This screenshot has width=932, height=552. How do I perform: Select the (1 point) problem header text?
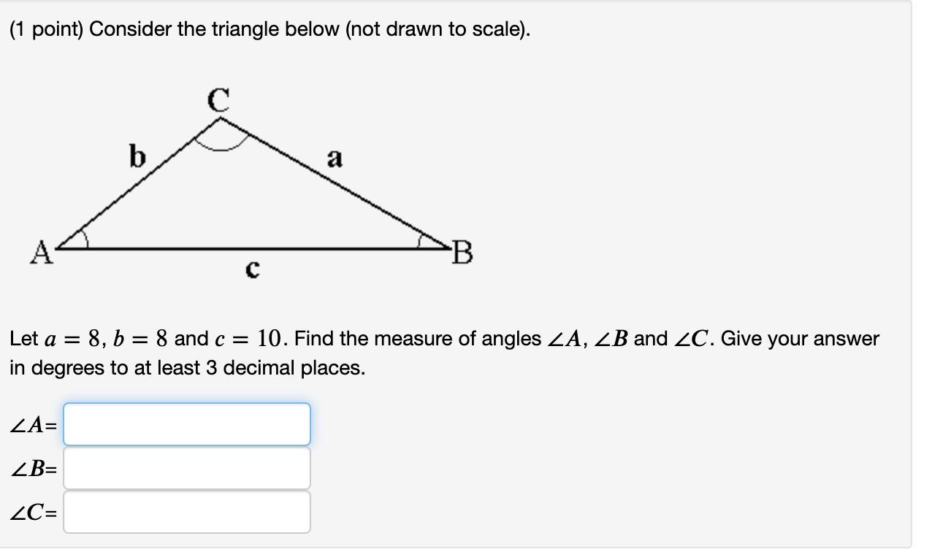click(x=269, y=29)
